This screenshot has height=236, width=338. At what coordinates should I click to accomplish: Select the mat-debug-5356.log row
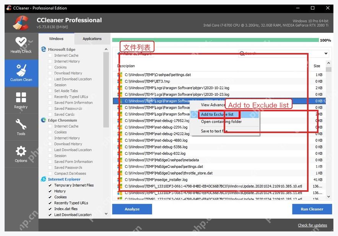[x=219, y=147]
